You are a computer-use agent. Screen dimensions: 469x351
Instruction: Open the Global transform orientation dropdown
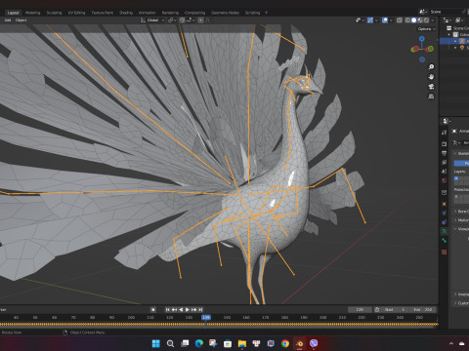point(152,20)
